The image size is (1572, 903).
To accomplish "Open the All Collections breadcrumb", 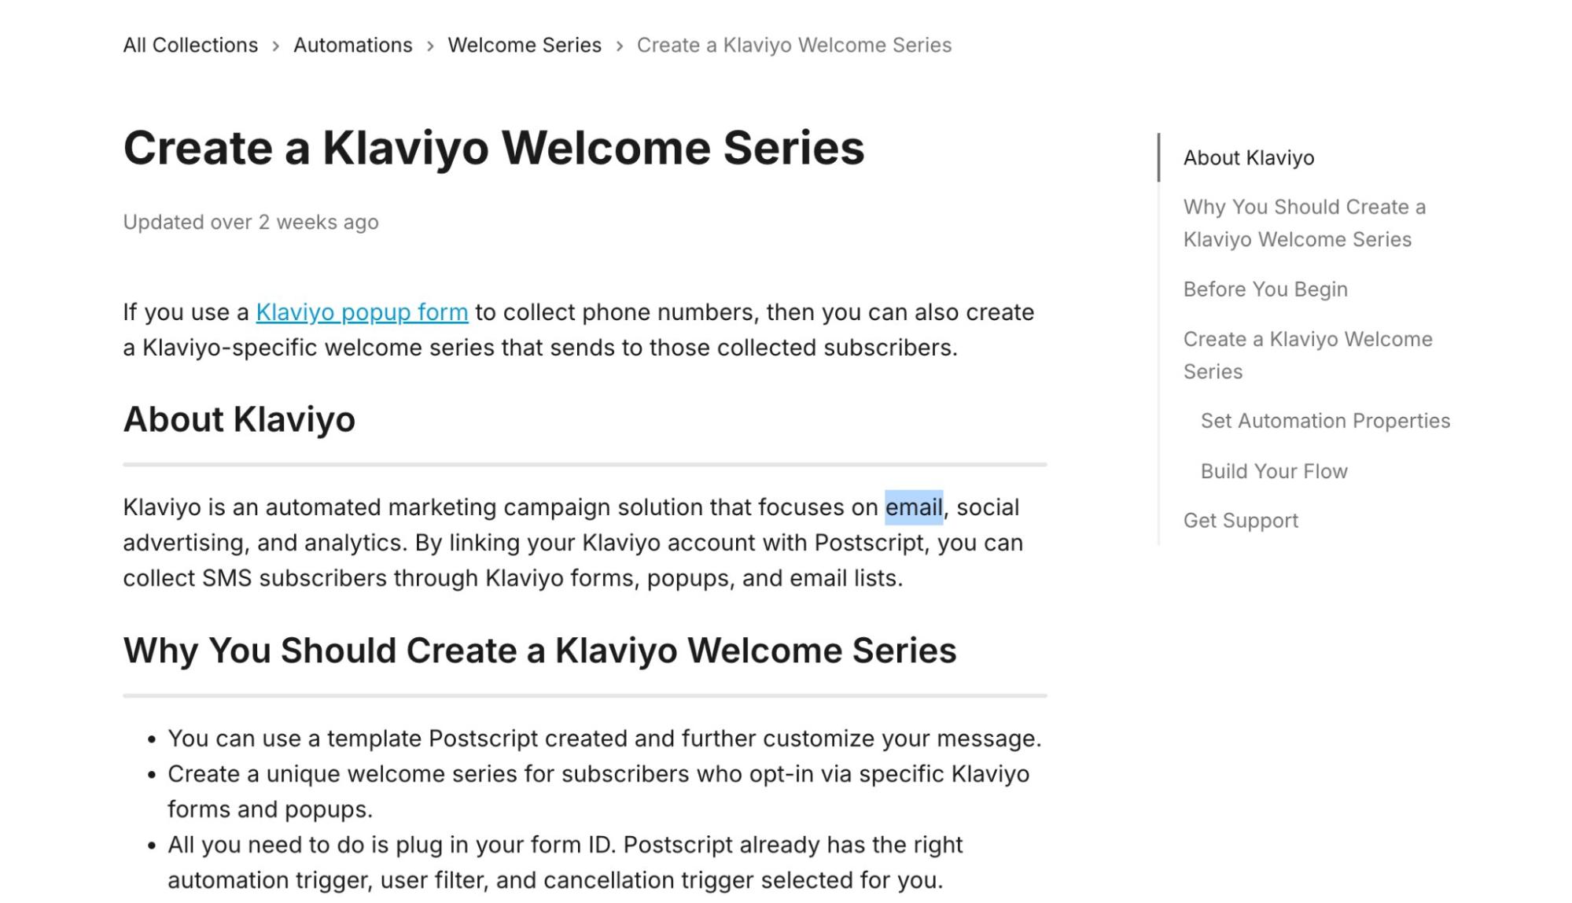I will point(190,45).
